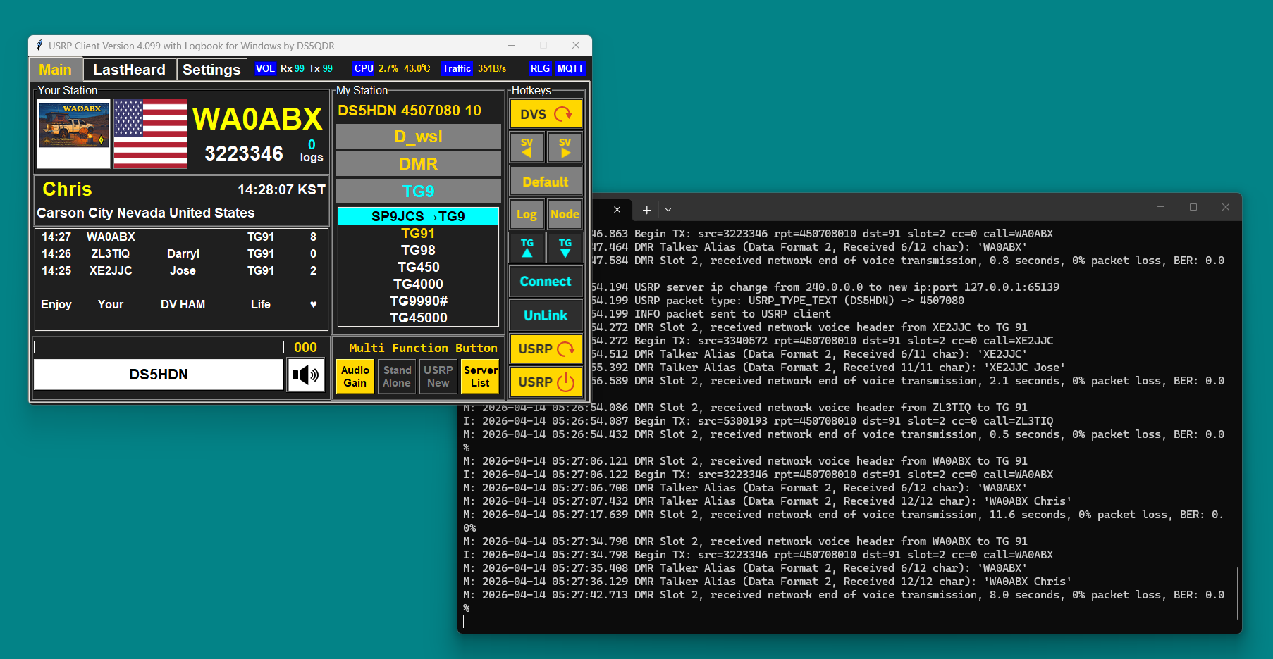Click the CPU status label

pyautogui.click(x=364, y=68)
